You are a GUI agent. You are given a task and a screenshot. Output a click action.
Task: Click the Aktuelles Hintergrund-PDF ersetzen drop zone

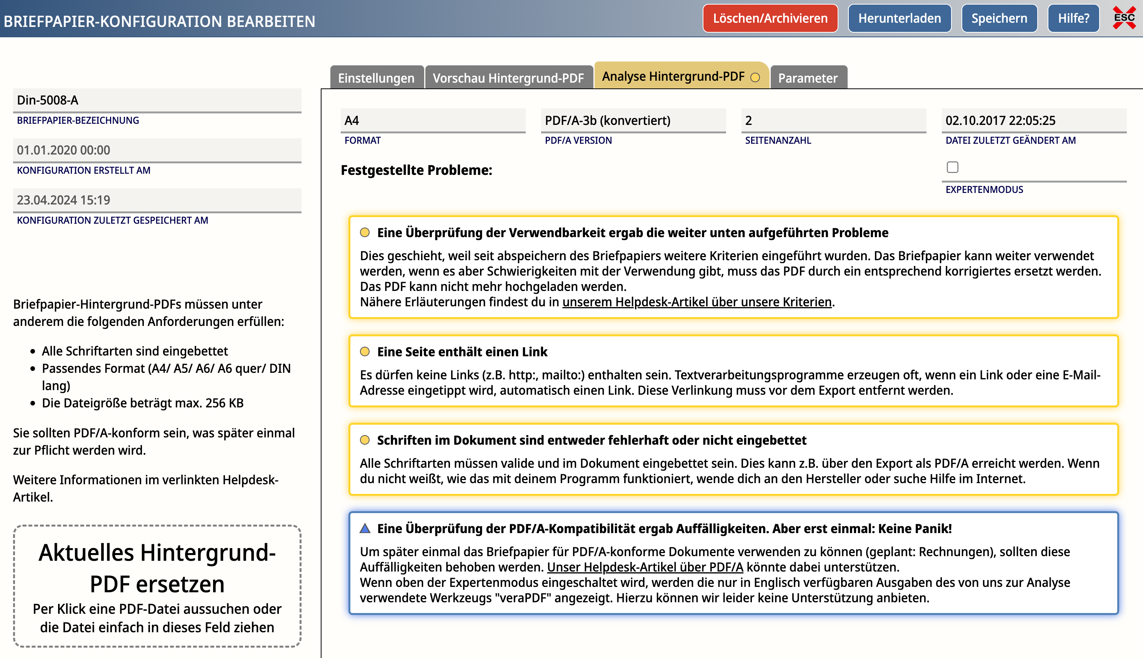click(157, 586)
